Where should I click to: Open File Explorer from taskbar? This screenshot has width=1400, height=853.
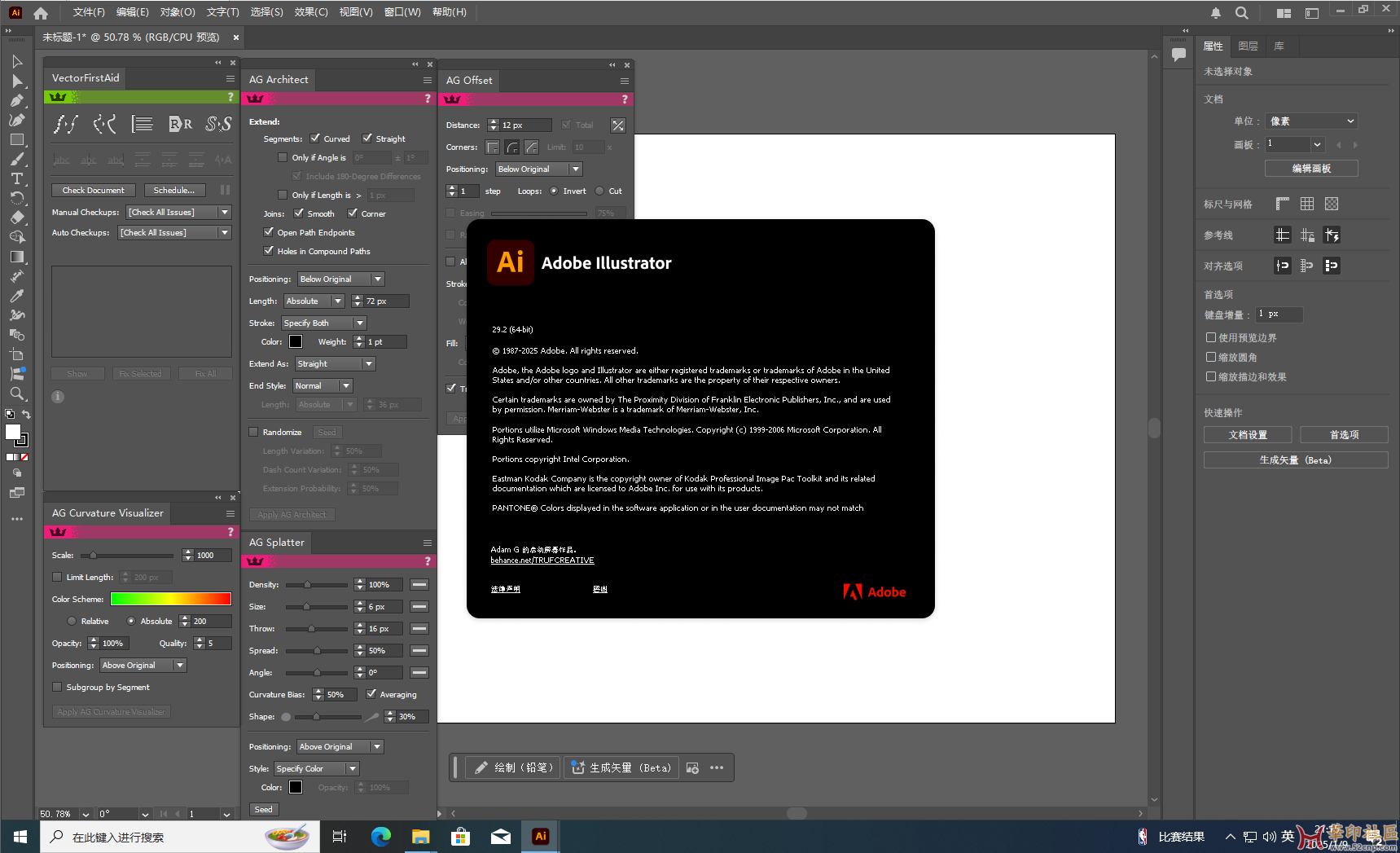[420, 836]
